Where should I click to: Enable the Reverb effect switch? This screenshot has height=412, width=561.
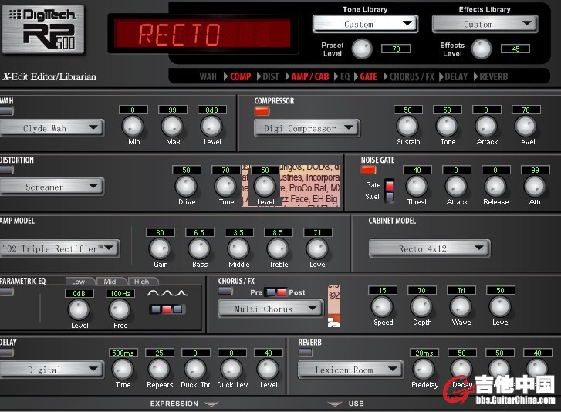click(306, 353)
